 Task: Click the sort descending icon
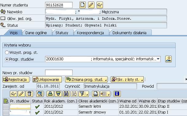[x=58, y=94]
